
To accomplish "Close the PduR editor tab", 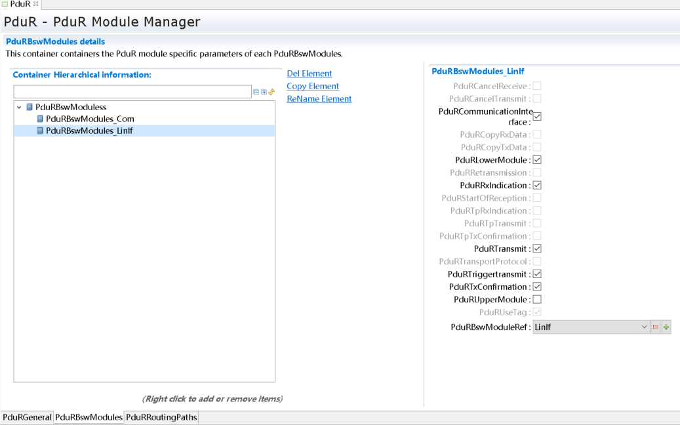I will pos(36,4).
